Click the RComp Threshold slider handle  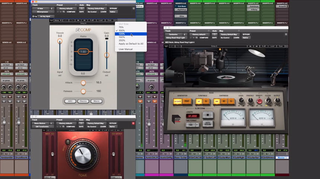coord(60,42)
